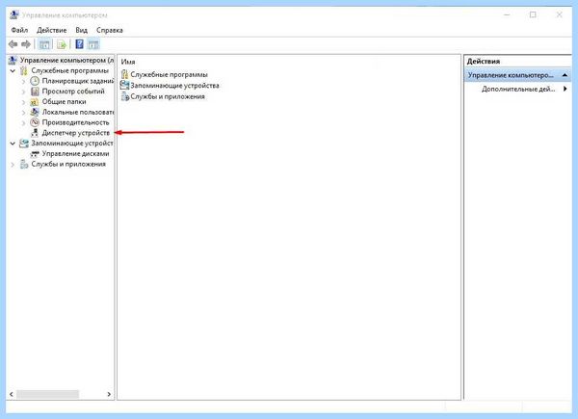
Task: Click the Task Scheduler clock icon
Action: (35, 81)
